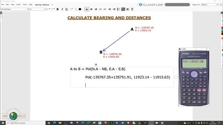The image size is (223, 125).
Task: Click point B coordinate E = 11915.63
Action: click(x=111, y=57)
